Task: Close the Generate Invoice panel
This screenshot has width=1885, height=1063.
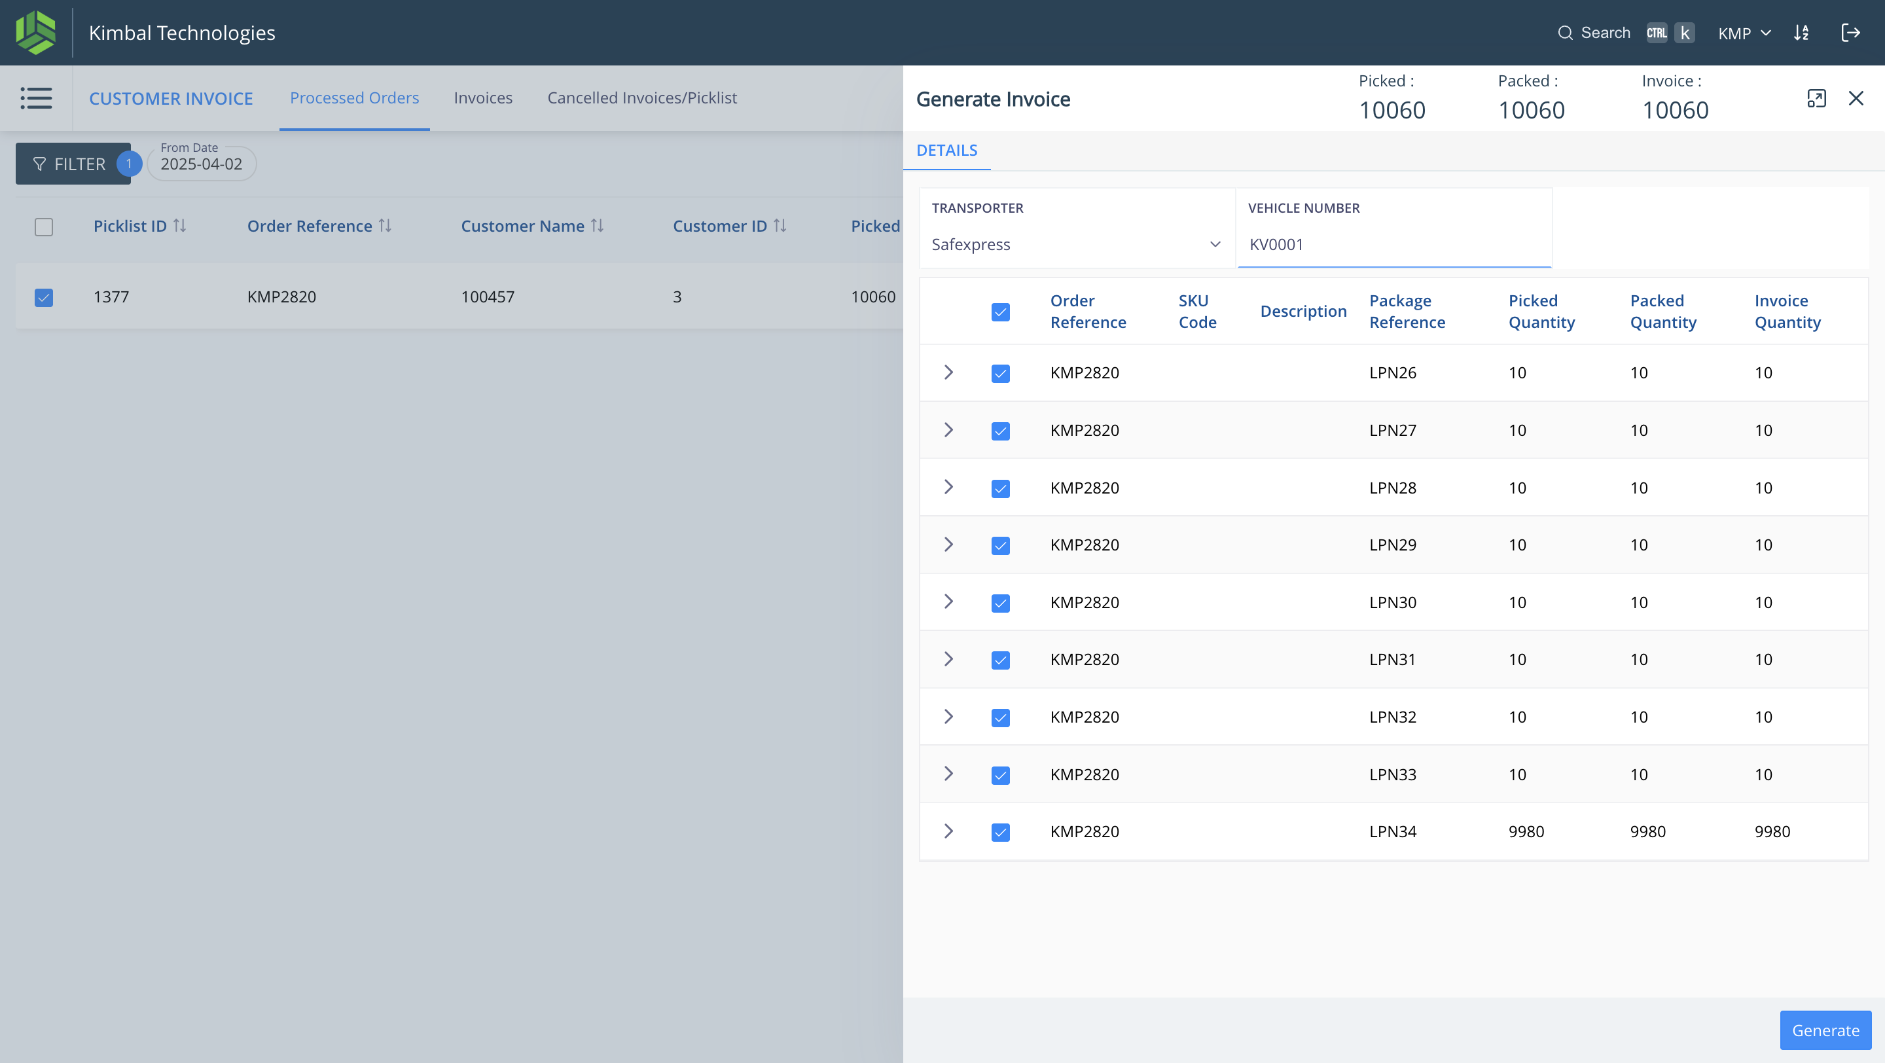Action: point(1856,98)
